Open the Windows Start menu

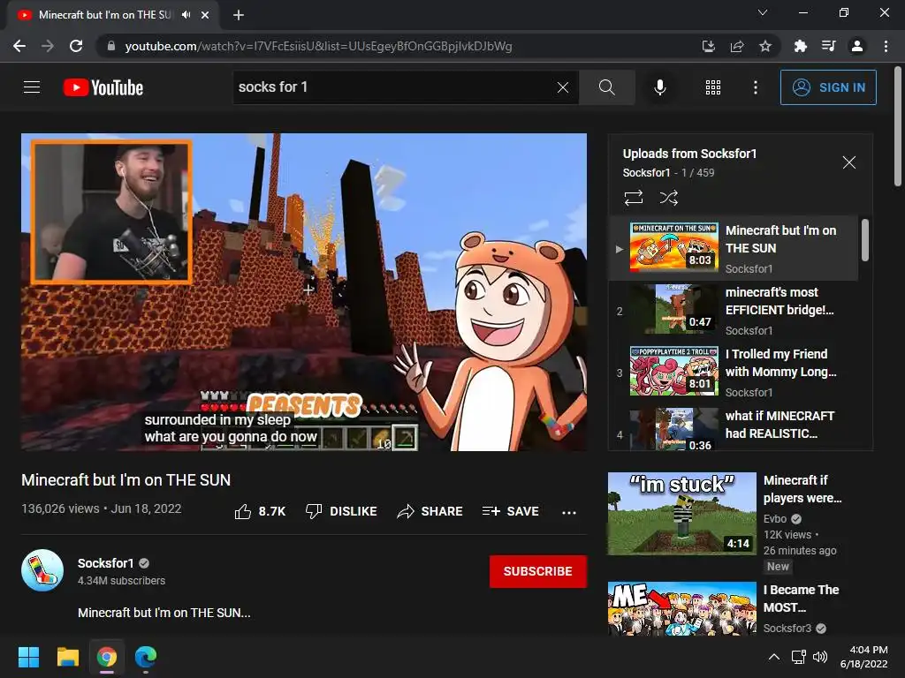[x=28, y=657]
